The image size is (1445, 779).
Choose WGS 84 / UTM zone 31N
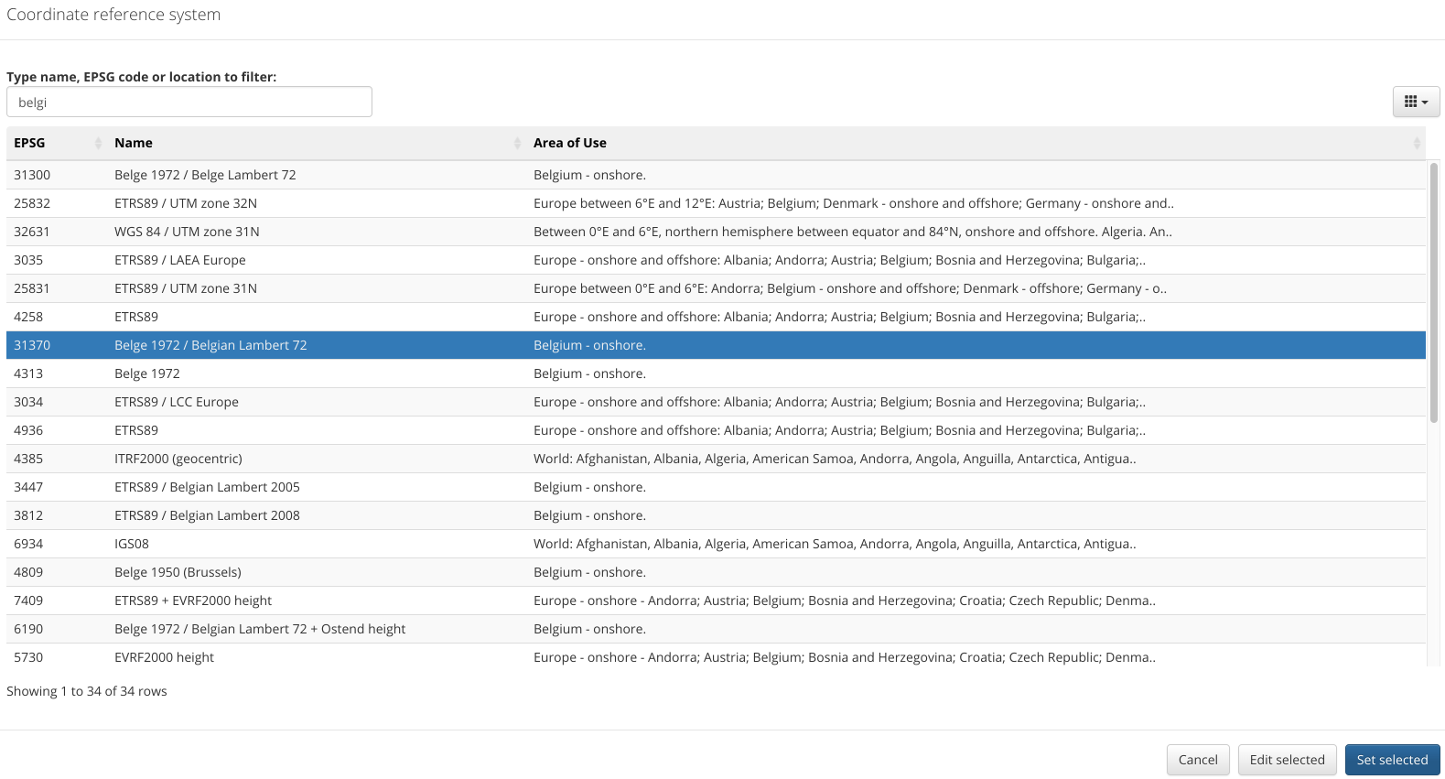click(x=187, y=232)
